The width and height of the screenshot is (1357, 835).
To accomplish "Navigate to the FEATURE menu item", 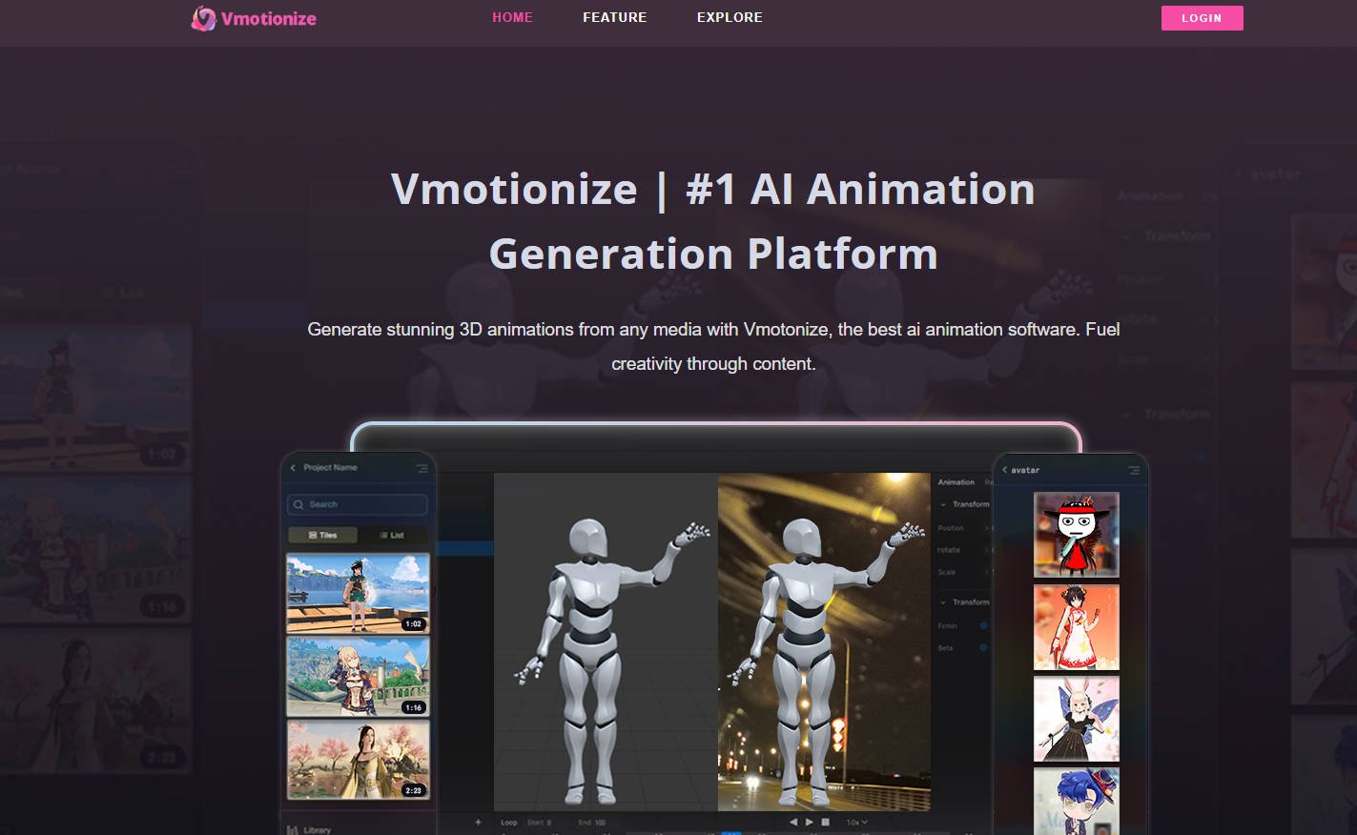I will coord(614,17).
